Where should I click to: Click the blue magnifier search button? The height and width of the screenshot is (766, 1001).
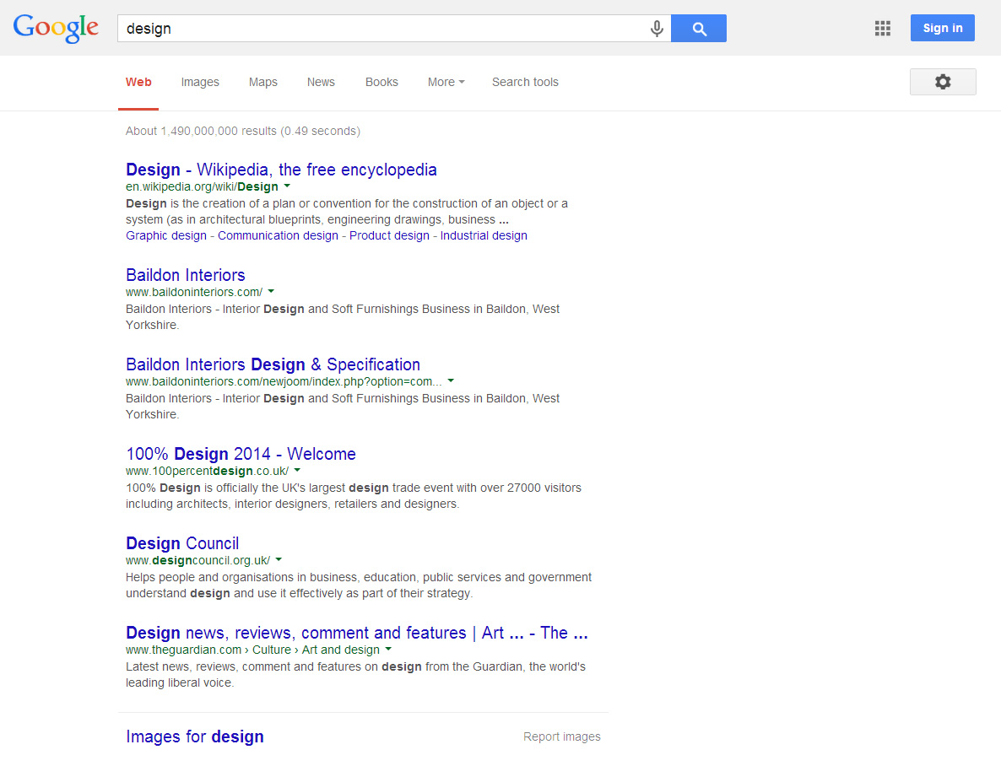(699, 29)
